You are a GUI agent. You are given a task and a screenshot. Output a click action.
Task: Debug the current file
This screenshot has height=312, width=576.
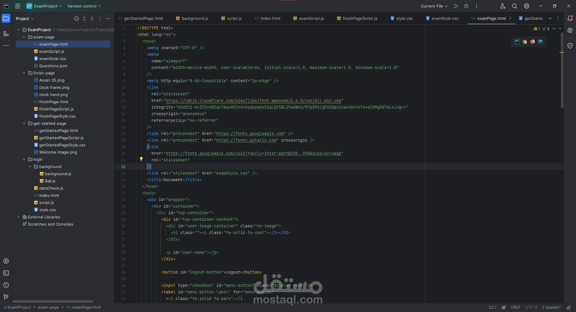(466, 6)
